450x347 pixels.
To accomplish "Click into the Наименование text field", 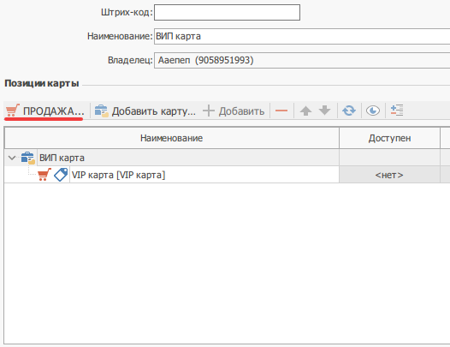I will coord(302,36).
